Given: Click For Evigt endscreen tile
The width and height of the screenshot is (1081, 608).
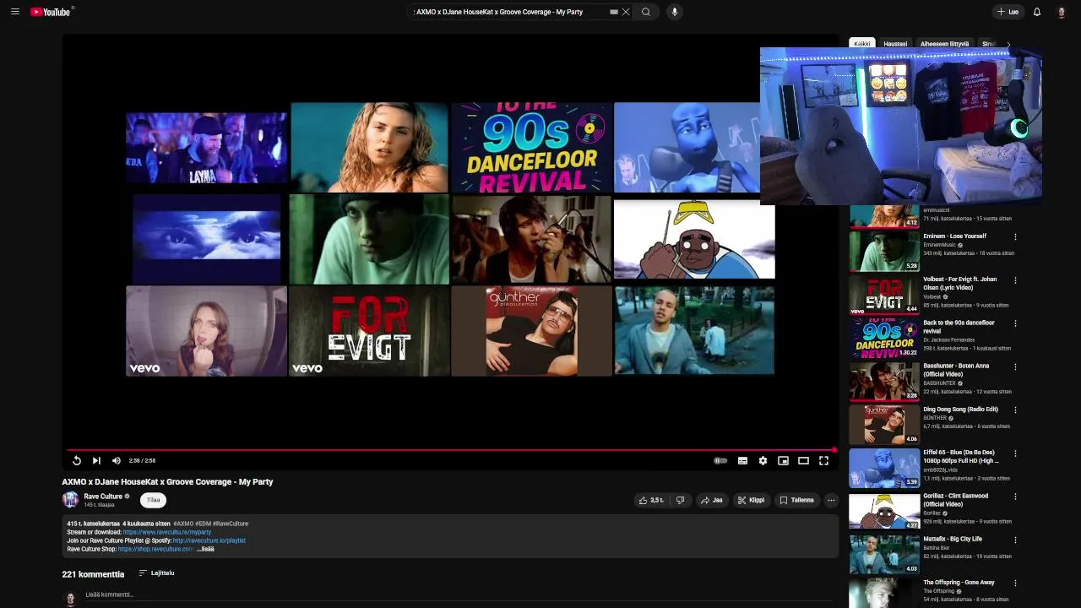Looking at the screenshot, I should tap(369, 331).
